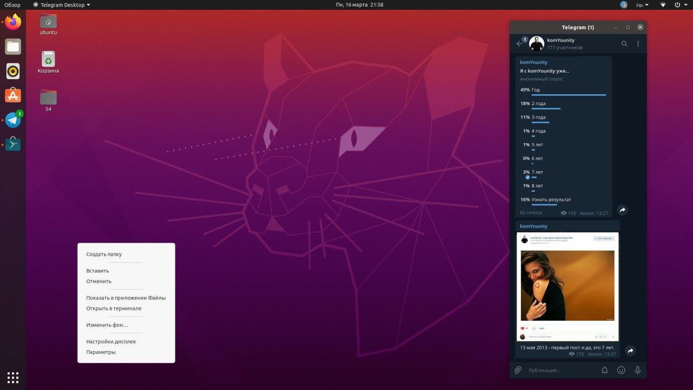This screenshot has height=390, width=693.
Task: Open the Корзина trash icon on desktop
Action: point(48,62)
